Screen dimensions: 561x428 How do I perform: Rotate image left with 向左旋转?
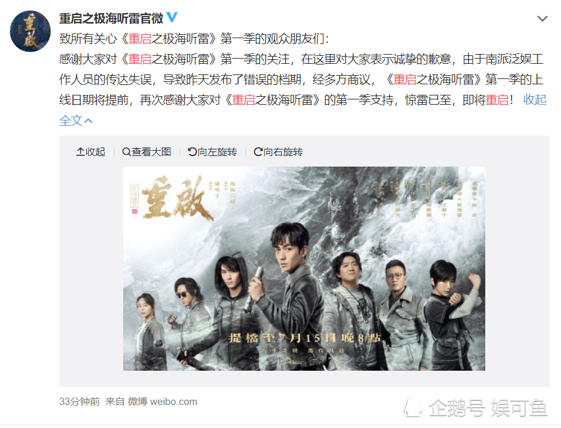(213, 151)
